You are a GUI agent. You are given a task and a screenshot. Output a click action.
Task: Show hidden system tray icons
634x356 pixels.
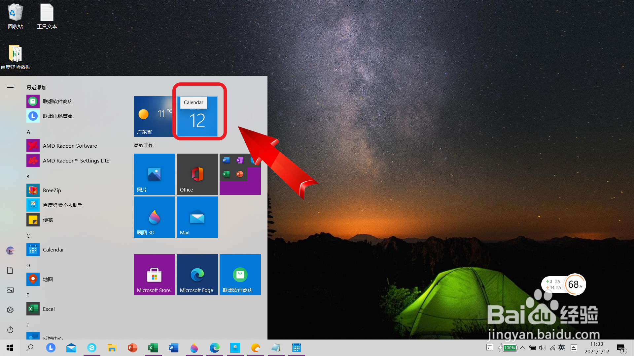coord(523,348)
